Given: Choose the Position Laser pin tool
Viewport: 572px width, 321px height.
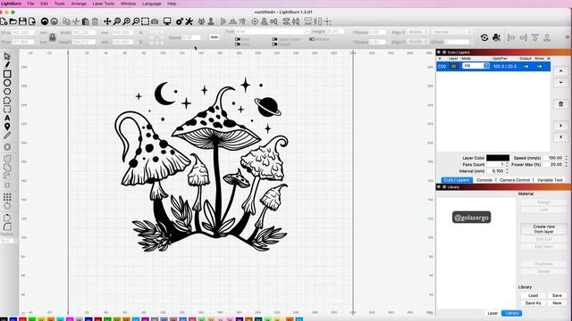Looking at the screenshot, I should 7,127.
